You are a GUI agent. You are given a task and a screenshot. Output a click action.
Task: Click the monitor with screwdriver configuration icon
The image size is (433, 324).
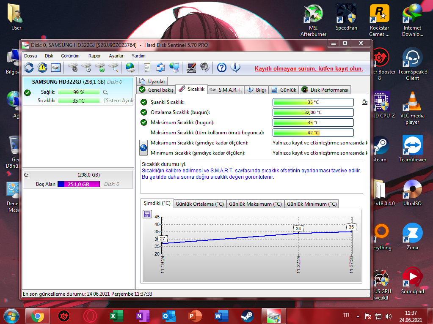point(191,68)
